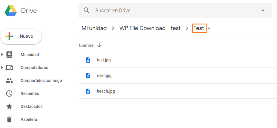Click the Computadoras devices icon
This screenshot has width=277, height=128.
click(x=9, y=68)
